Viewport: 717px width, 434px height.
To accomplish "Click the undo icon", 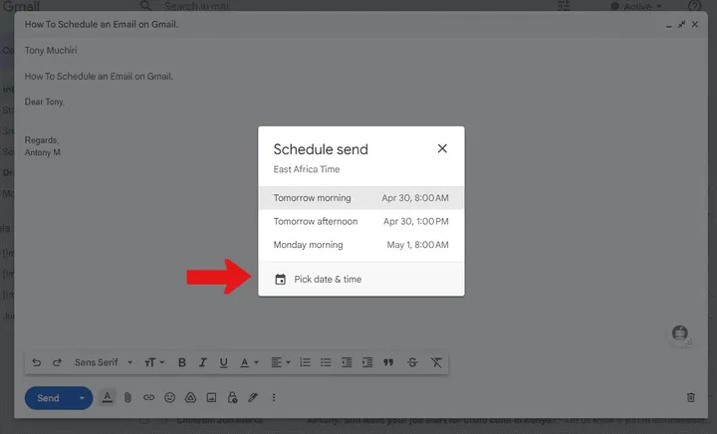I will (37, 363).
